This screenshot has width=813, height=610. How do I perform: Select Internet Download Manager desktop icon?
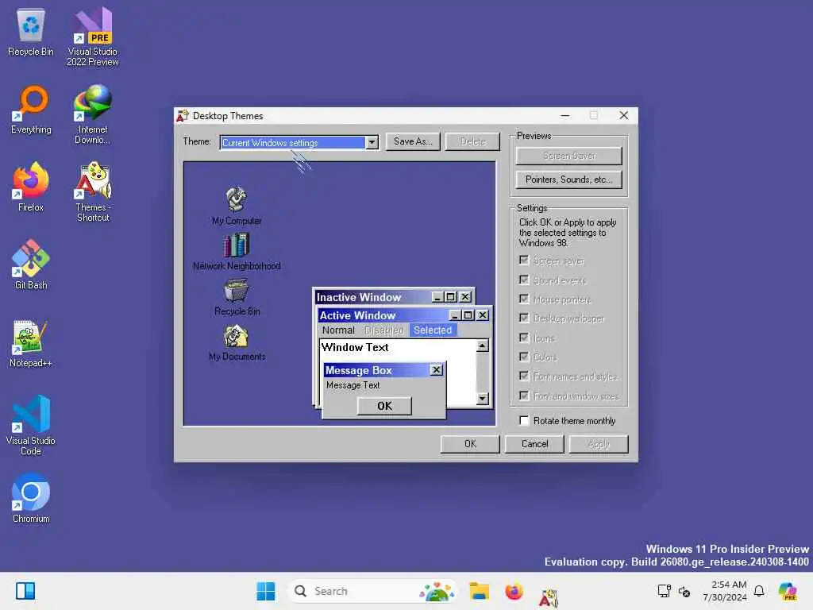coord(93,115)
